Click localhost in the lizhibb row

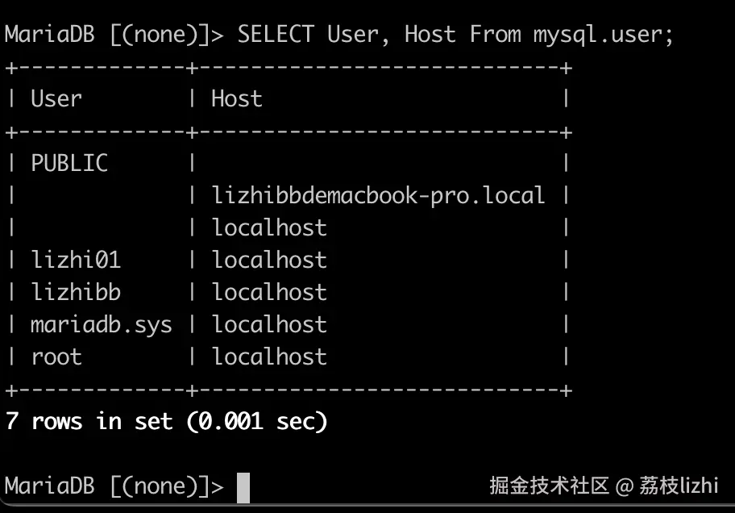269,292
